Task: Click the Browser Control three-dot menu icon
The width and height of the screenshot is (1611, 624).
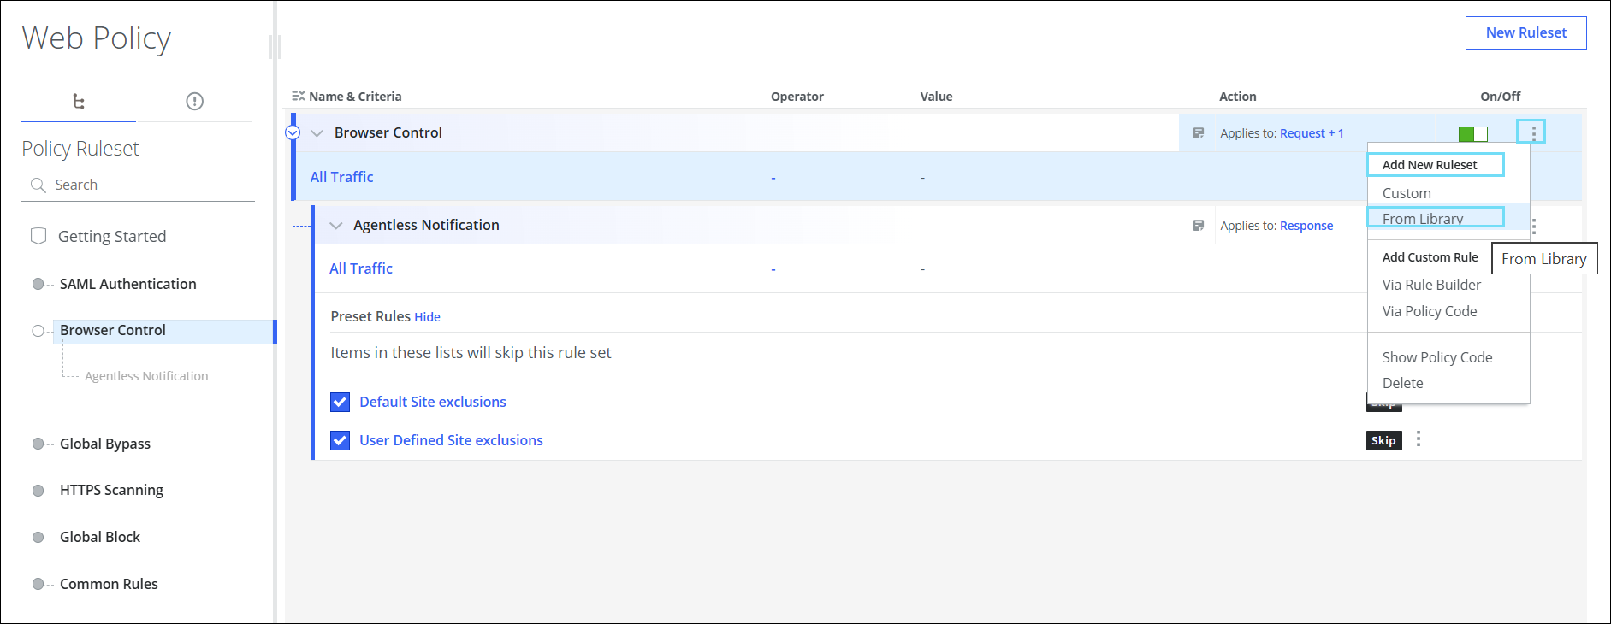Action: [x=1533, y=132]
